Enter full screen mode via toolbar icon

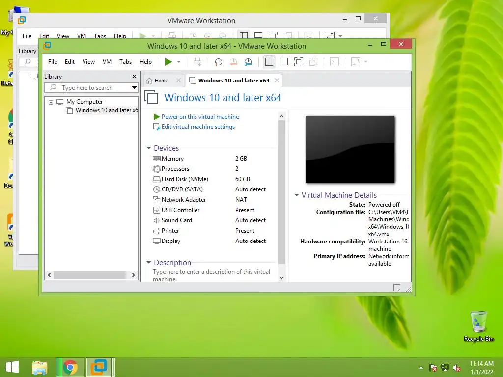pyautogui.click(x=299, y=62)
